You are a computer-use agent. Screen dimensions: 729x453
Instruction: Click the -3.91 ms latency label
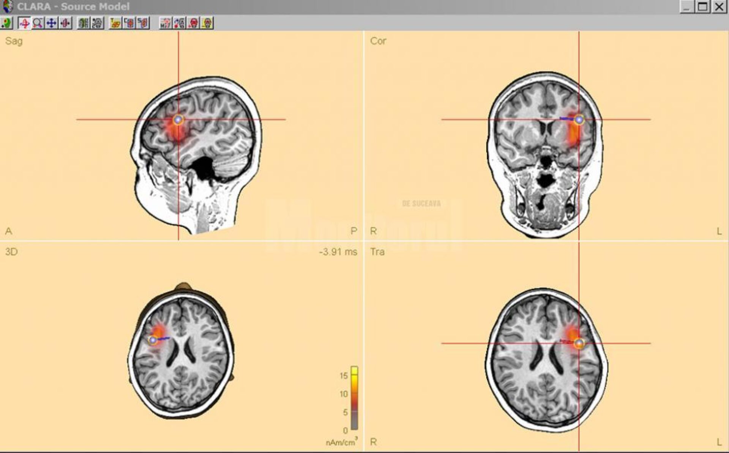pos(338,252)
